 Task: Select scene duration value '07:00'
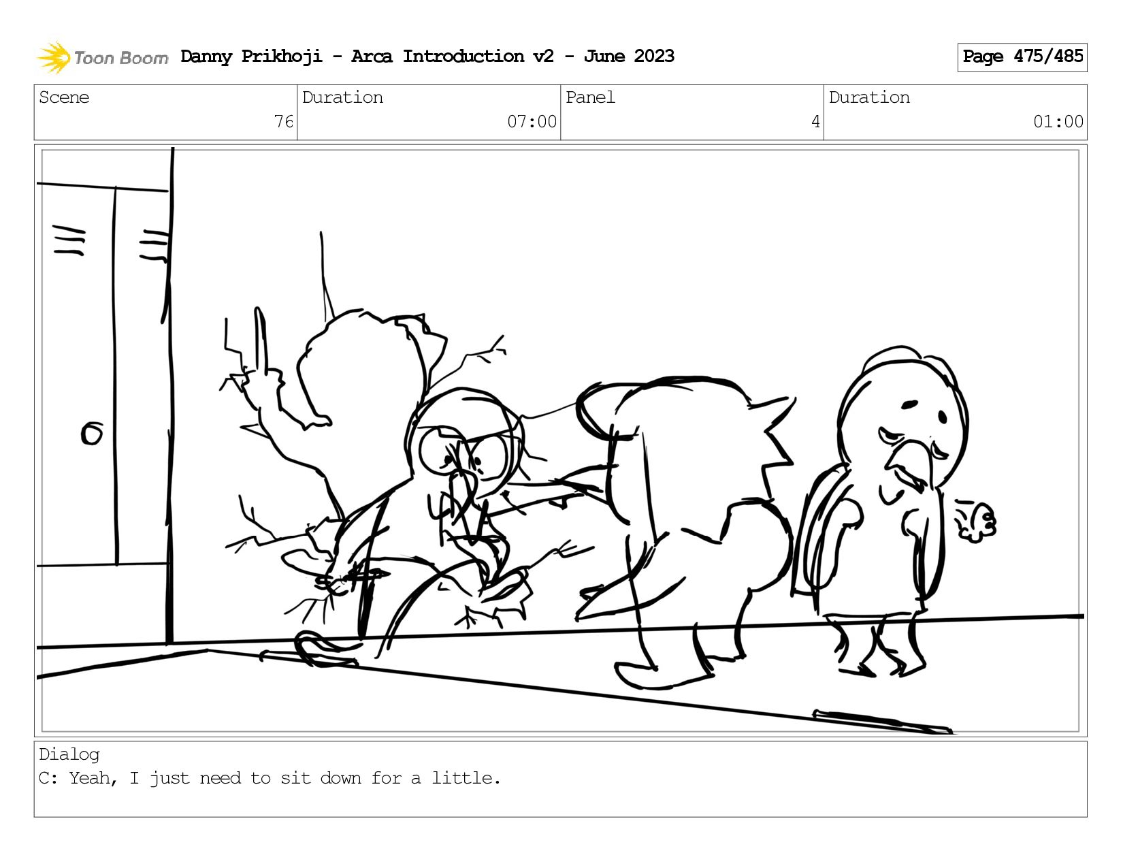(532, 122)
